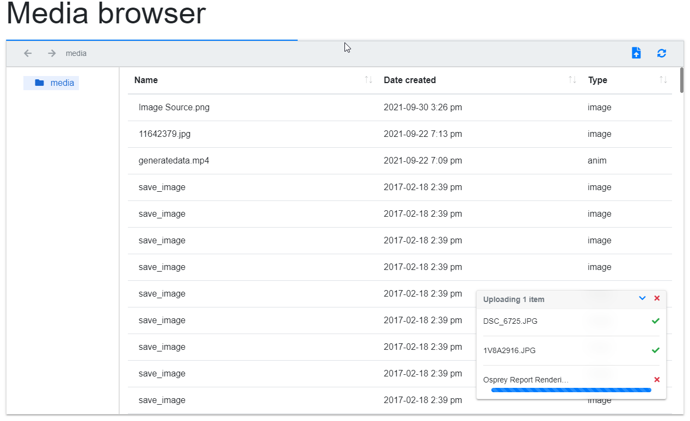Click green checkmark for 1V8A2916.JPG
The image size is (690, 421).
click(x=656, y=350)
